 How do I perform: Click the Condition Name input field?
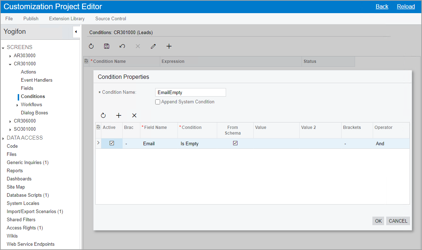191,92
